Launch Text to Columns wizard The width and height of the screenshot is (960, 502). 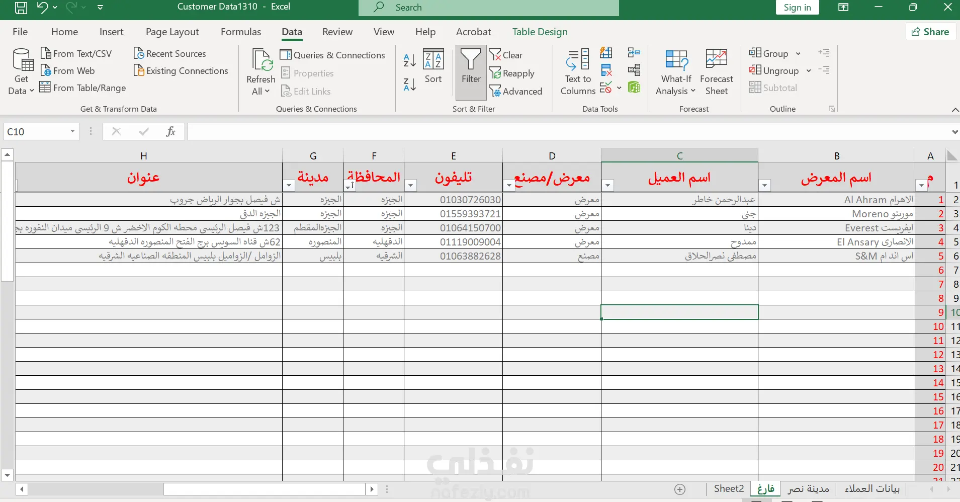578,72
